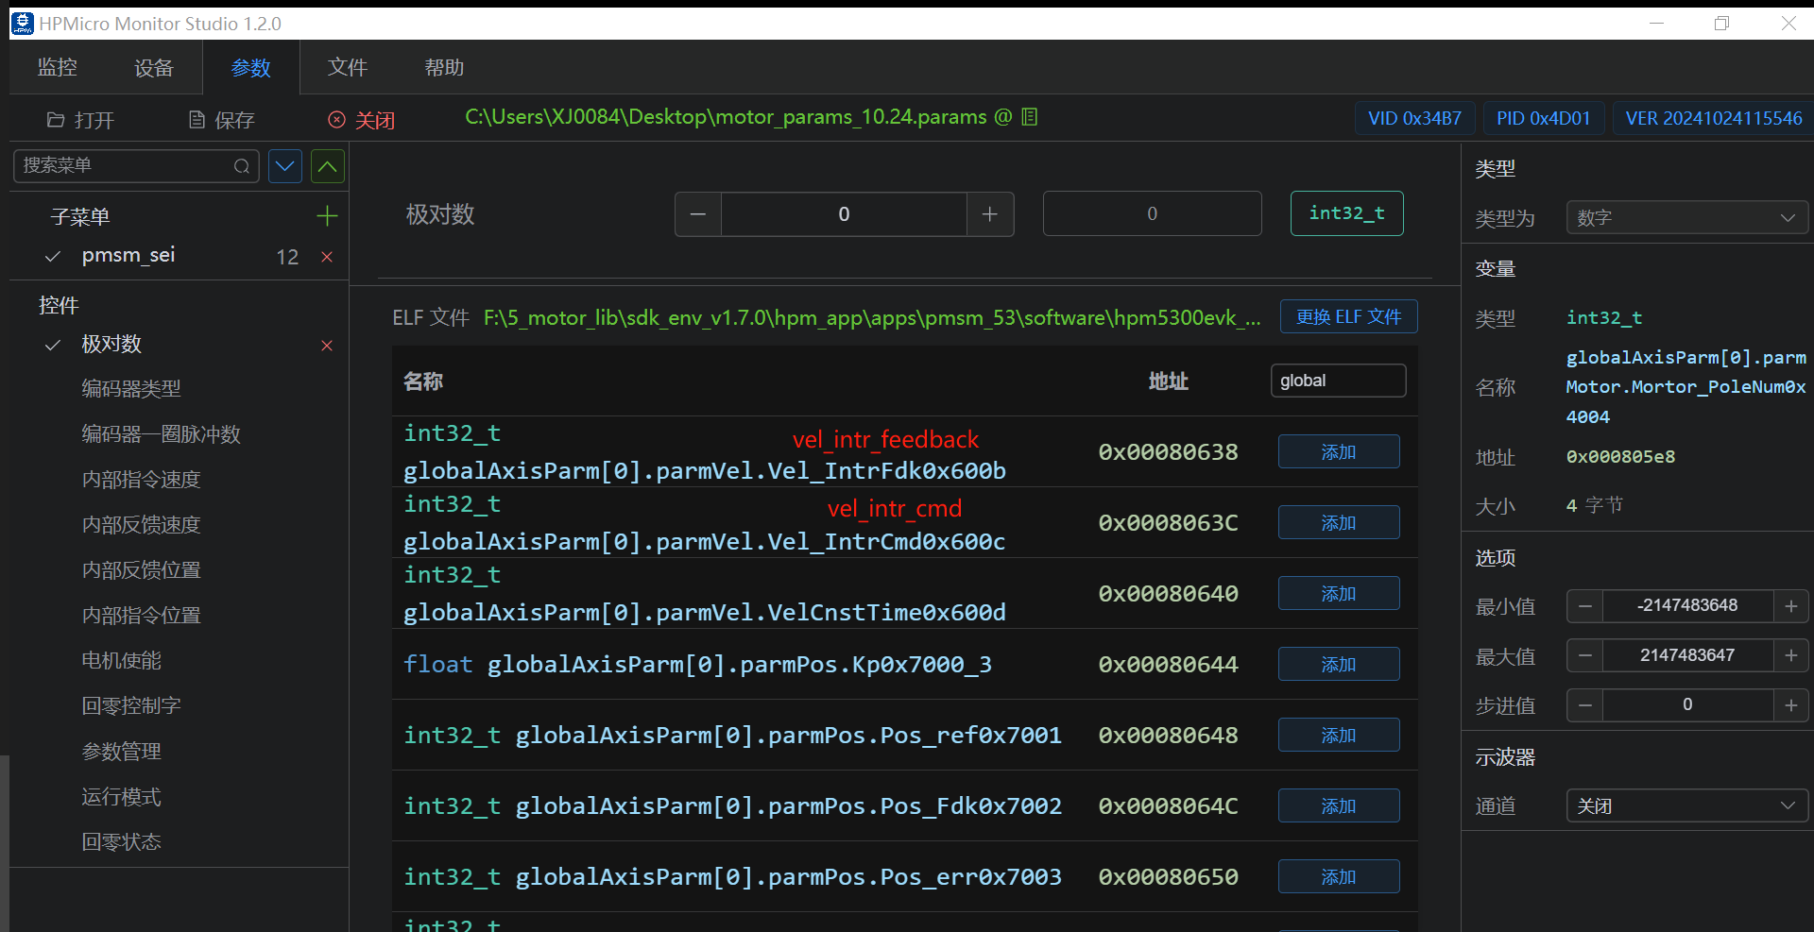
Task: Select 运行模式 item
Action: tap(122, 797)
